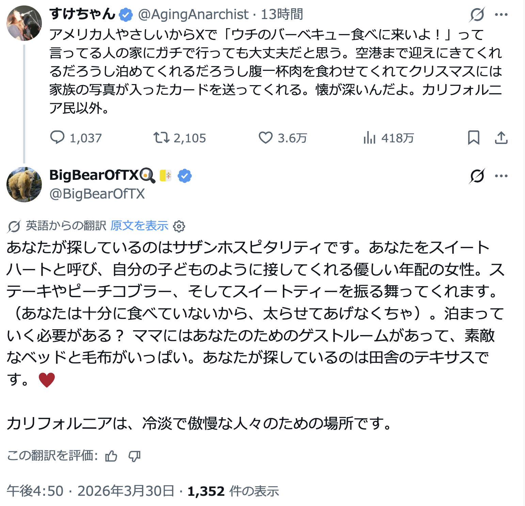Open すけちゃん's profile picture

click(24, 23)
